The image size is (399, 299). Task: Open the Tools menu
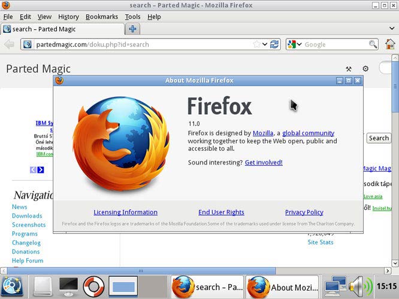132,17
